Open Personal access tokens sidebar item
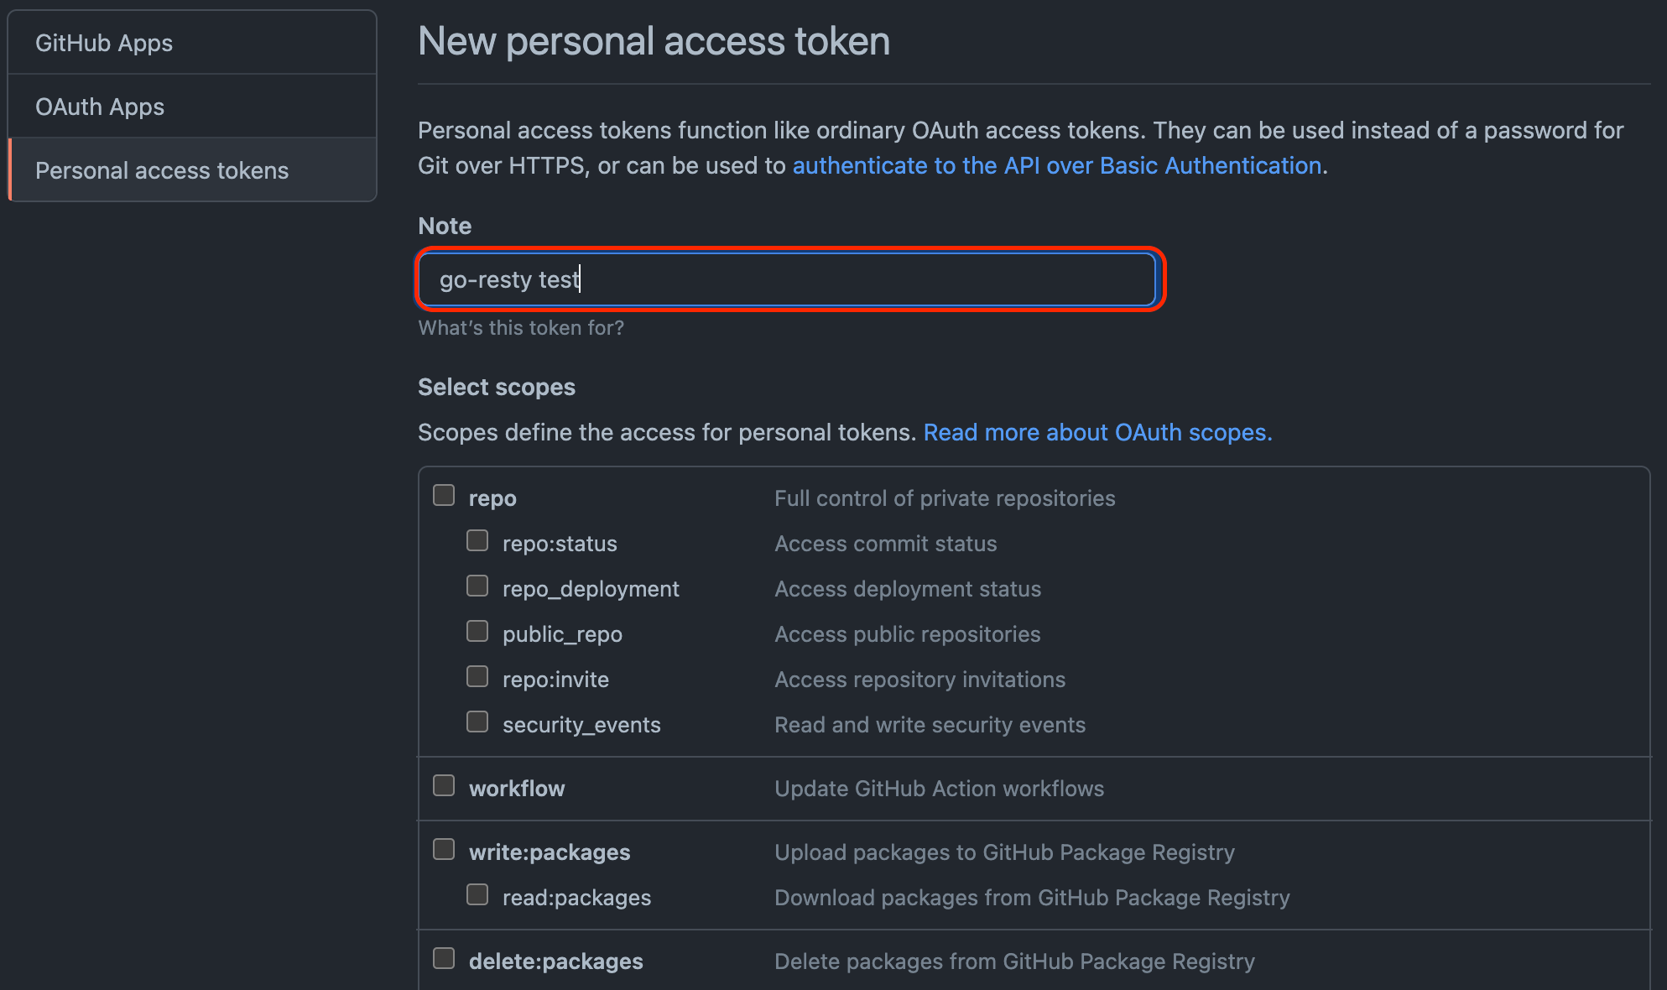This screenshot has height=990, width=1667. 192,170
